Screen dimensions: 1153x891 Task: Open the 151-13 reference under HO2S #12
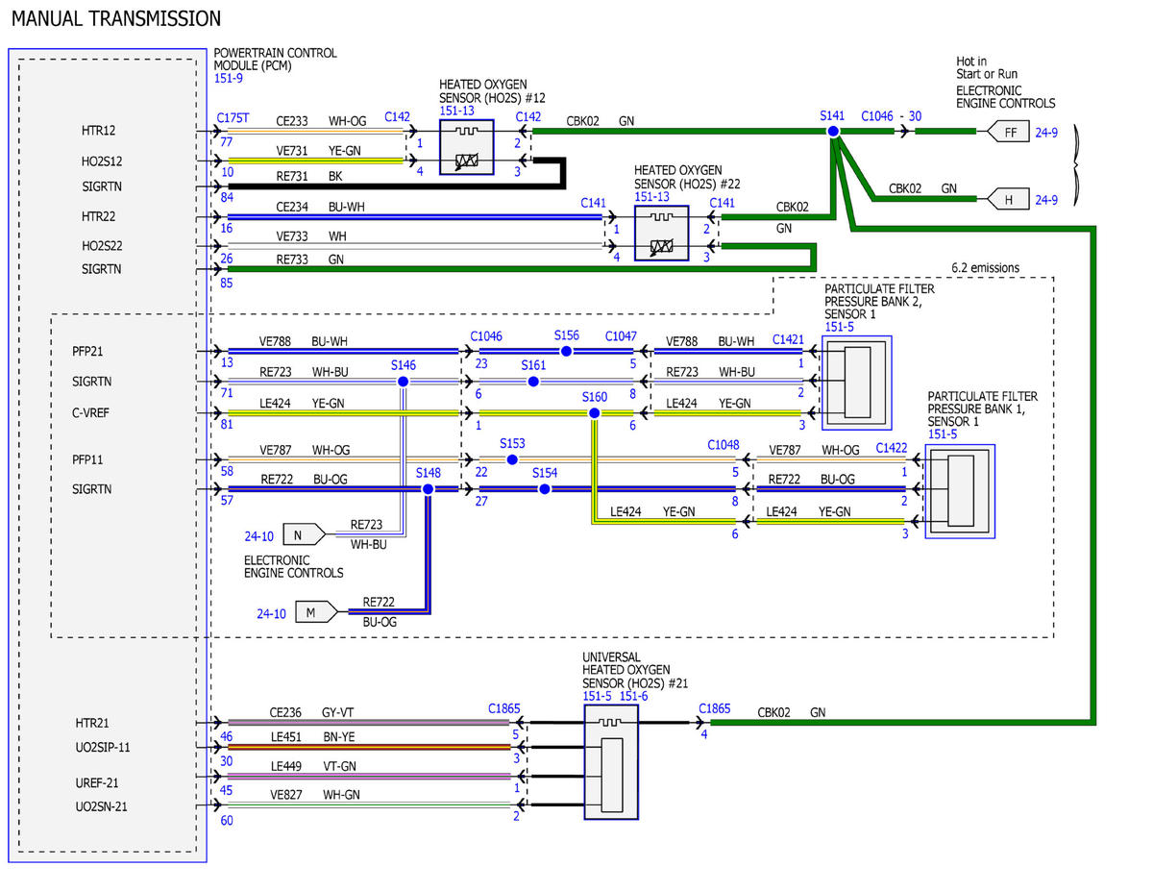pos(455,111)
